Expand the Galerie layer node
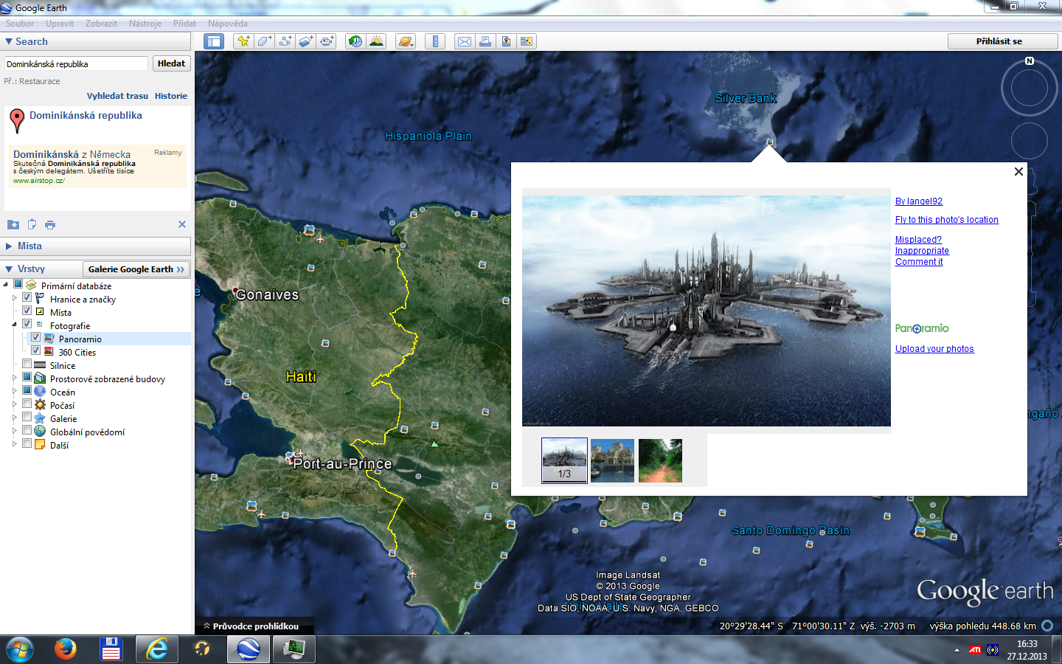Viewport: 1062px width, 664px height. click(x=15, y=418)
